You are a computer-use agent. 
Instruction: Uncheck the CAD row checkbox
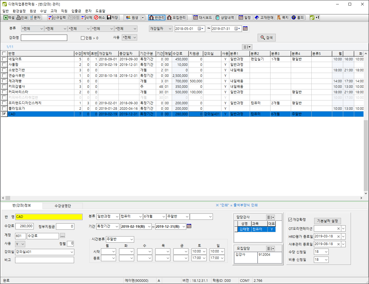[x=4, y=114]
